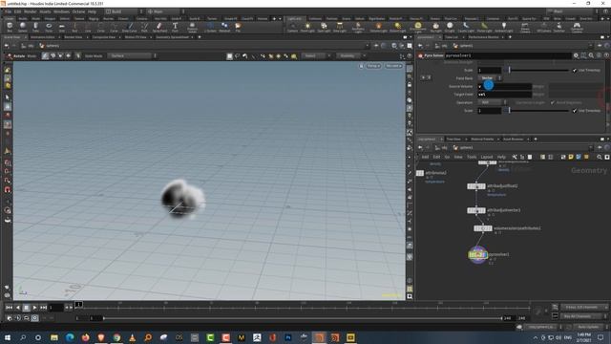Image resolution: width=611 pixels, height=344 pixels.
Task: Toggle the real time playback button
Action: [x=34, y=318]
